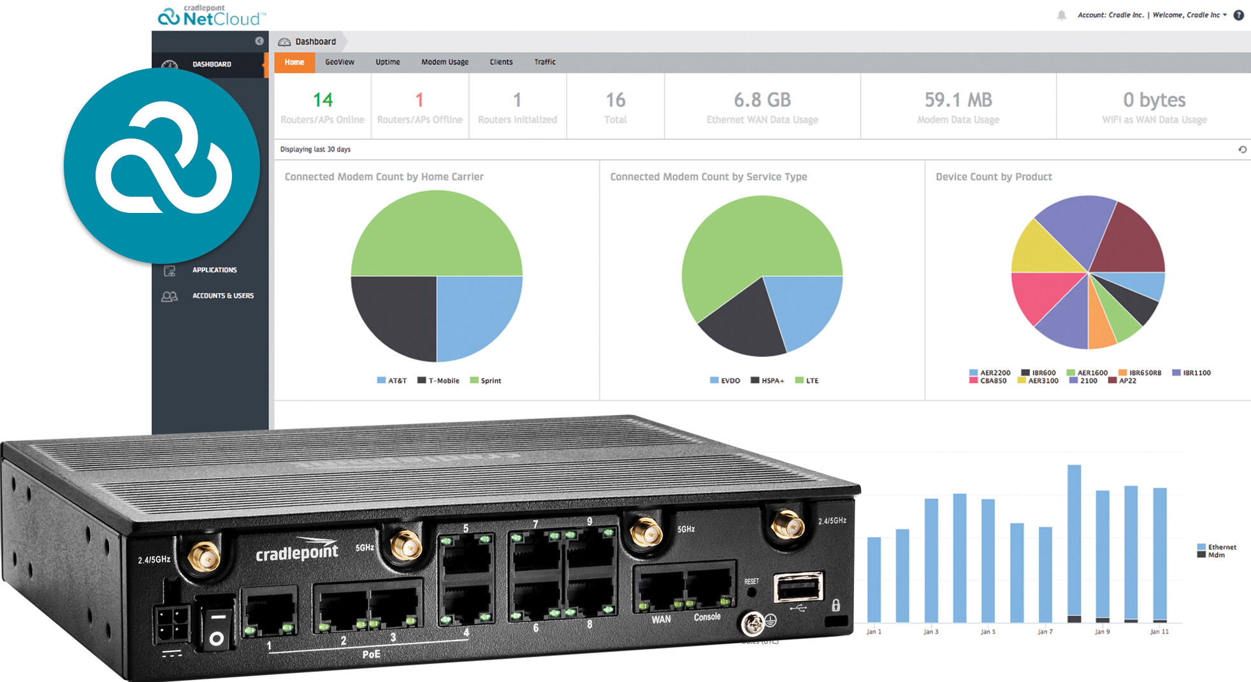Open the Modem Usage tab
The width and height of the screenshot is (1251, 682).
point(444,62)
